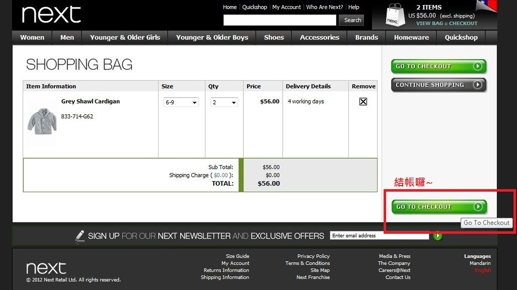Open Younger & Older Boys menu
The image size is (517, 290).
tap(212, 37)
